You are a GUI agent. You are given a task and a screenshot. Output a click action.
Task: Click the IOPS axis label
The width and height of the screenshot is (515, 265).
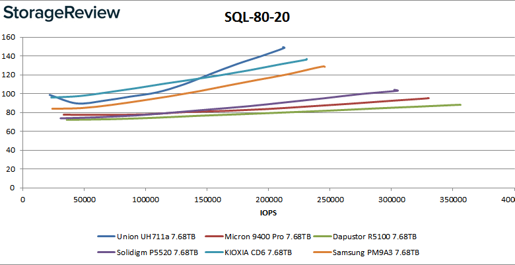pos(268,213)
